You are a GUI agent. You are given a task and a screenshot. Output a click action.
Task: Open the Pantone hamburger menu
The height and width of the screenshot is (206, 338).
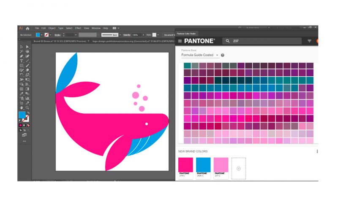pos(180,41)
